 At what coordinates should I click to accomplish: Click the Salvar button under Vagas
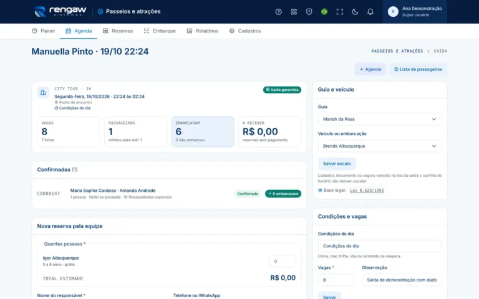tap(329, 297)
